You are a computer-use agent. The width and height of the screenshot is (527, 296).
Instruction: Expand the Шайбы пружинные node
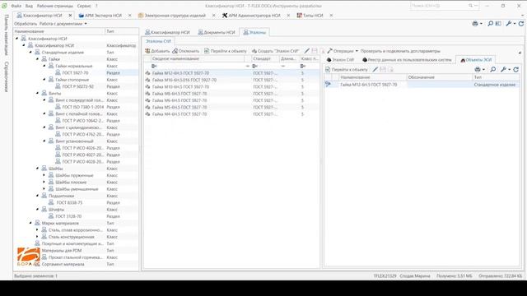coord(44,175)
